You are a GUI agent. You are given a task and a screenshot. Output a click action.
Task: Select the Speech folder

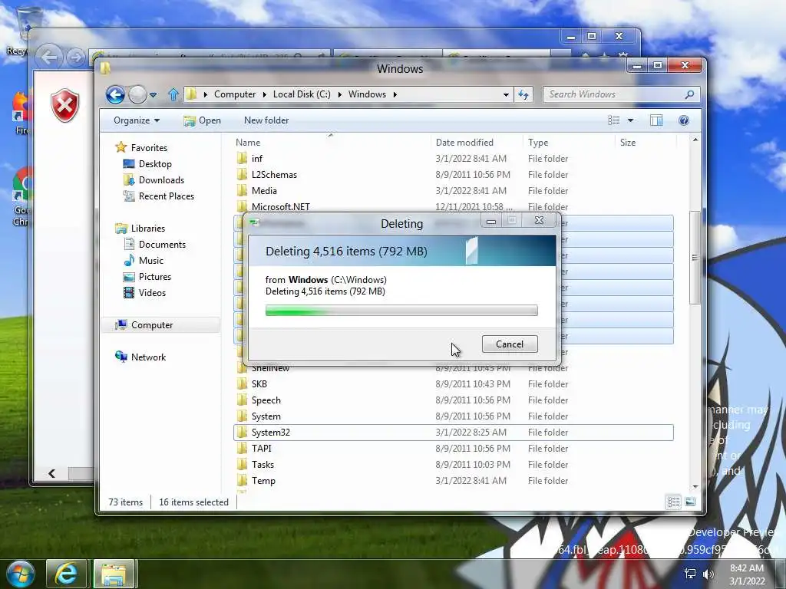453,400
